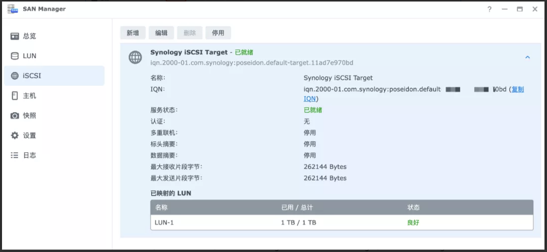Minimize the SAN Manager window

[505, 10]
